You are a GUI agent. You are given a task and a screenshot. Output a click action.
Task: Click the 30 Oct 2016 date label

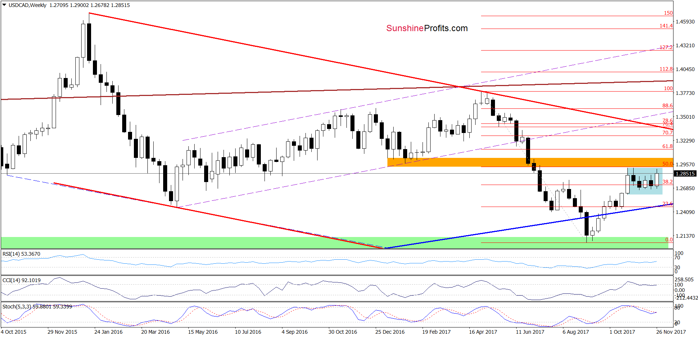pyautogui.click(x=343, y=332)
